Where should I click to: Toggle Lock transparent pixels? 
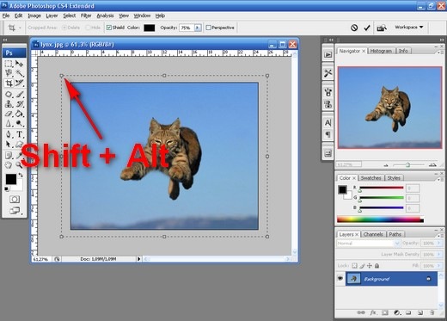point(354,266)
